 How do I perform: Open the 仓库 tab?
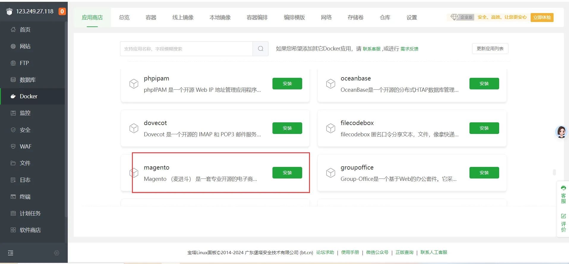click(x=385, y=18)
